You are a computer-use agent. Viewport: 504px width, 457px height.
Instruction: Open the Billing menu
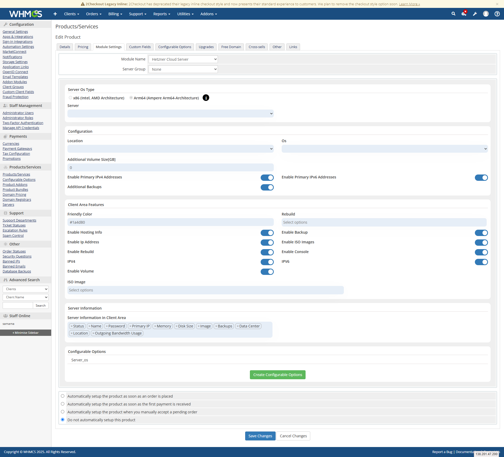coord(115,14)
